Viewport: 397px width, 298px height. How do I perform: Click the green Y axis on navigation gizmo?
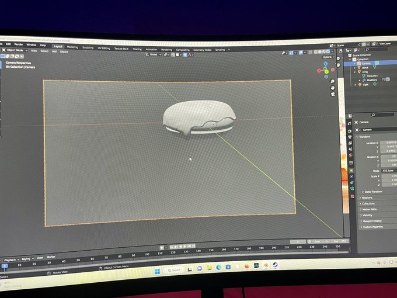326,72
